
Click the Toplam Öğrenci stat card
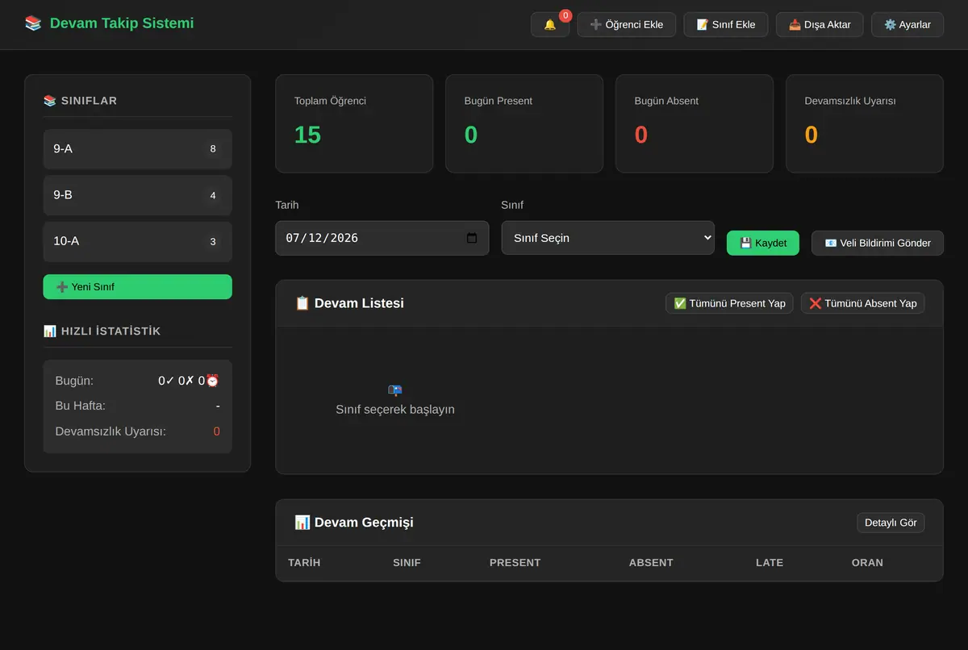(x=354, y=123)
